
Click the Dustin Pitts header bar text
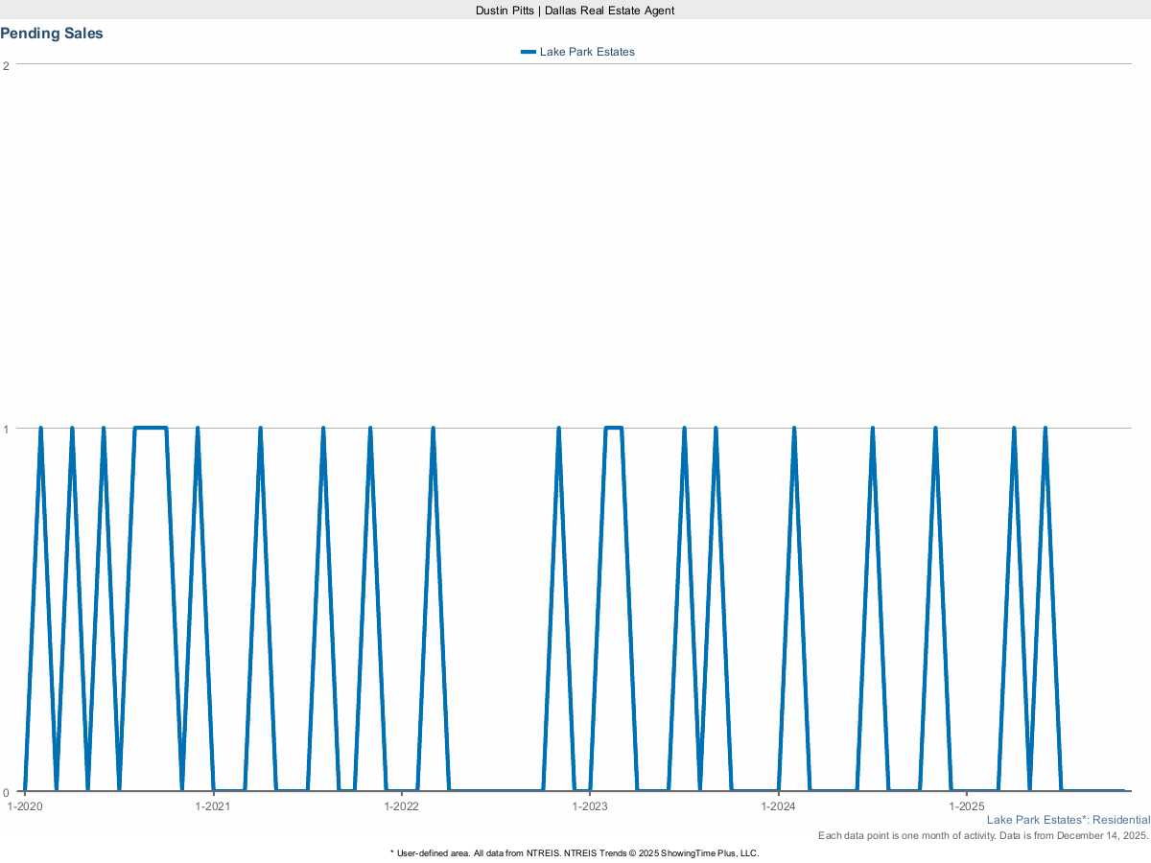tap(575, 10)
